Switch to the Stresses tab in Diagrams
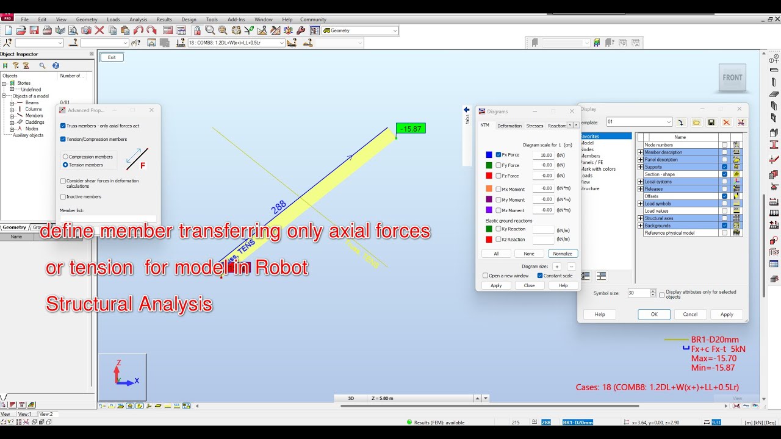Image resolution: width=781 pixels, height=439 pixels. (535, 126)
